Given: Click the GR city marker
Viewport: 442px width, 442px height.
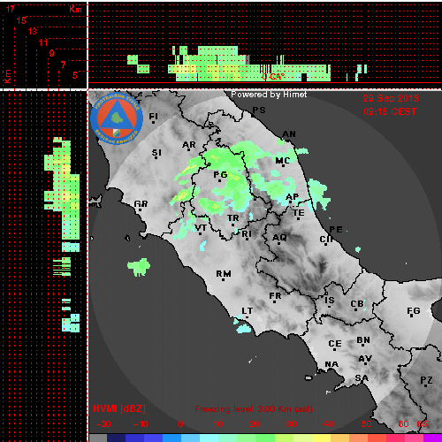Looking at the screenshot, I should point(140,210).
